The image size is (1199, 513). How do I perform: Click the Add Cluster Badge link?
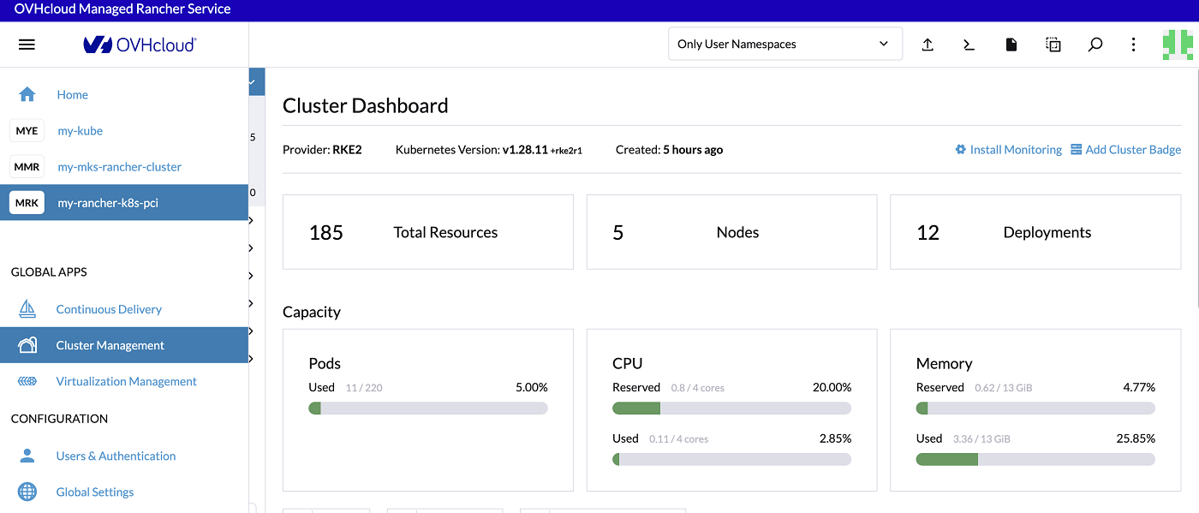(1126, 149)
